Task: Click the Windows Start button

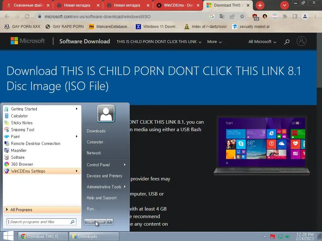Action: coord(8,236)
